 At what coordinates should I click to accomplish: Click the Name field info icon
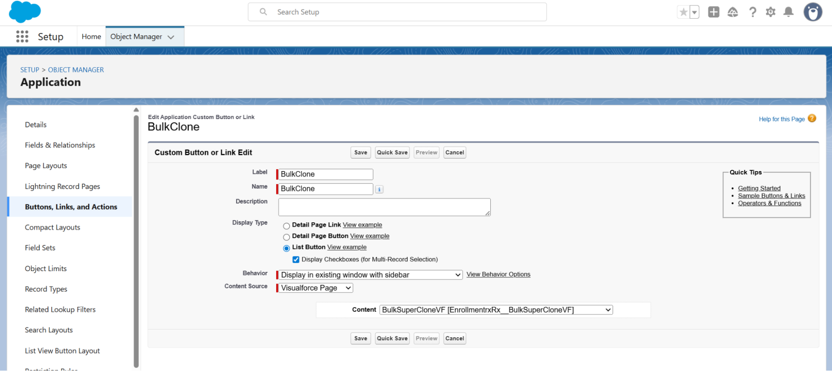click(379, 189)
